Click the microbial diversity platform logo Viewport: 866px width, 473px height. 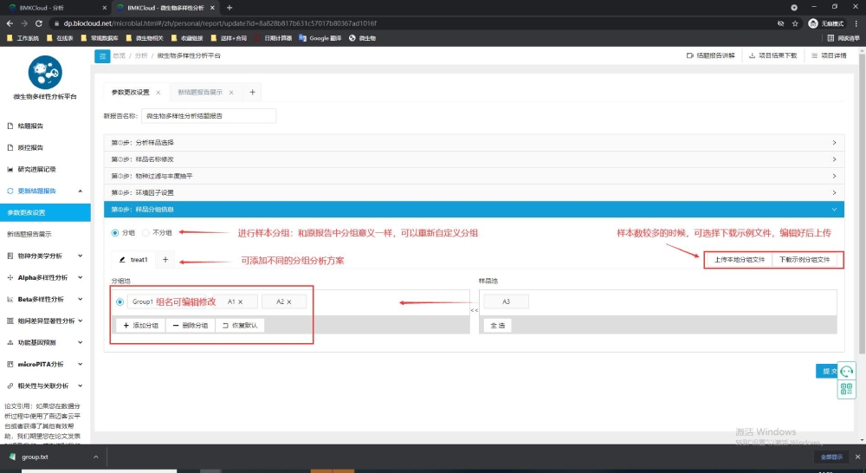[44, 71]
